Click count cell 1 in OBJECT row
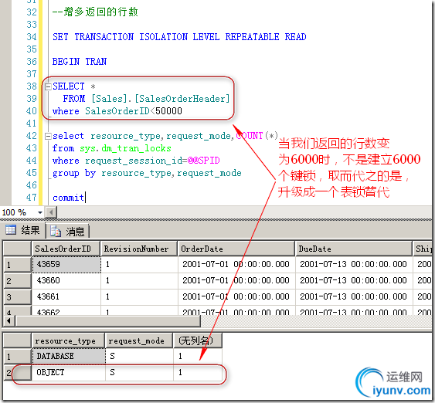Viewport: 435px width, 403px height. 198,372
